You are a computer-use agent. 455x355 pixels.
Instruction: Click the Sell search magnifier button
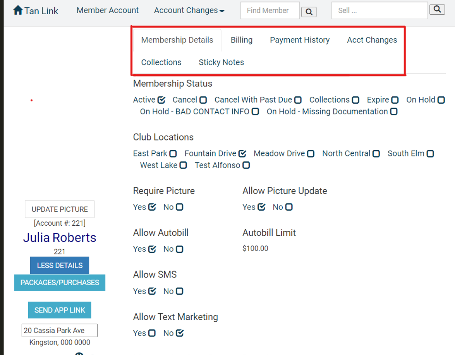437,9
